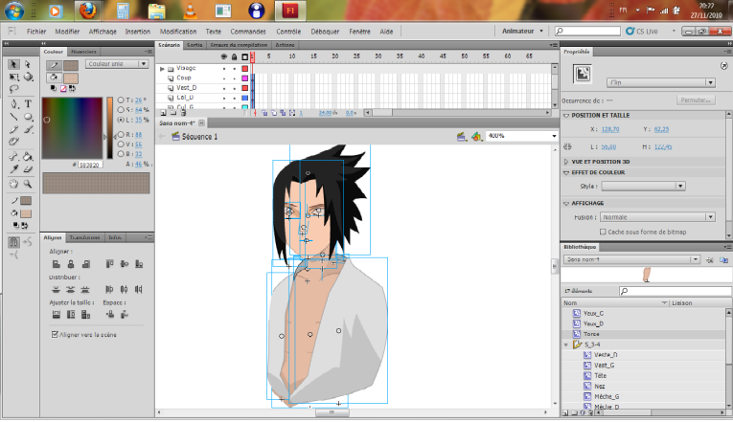Open the Insertion menu

tap(137, 32)
